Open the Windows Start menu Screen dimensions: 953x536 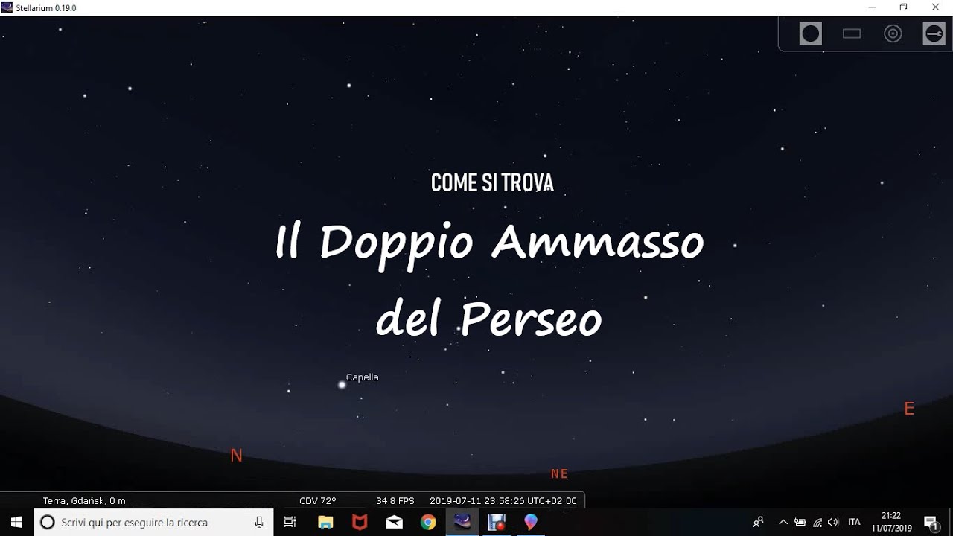click(x=16, y=523)
